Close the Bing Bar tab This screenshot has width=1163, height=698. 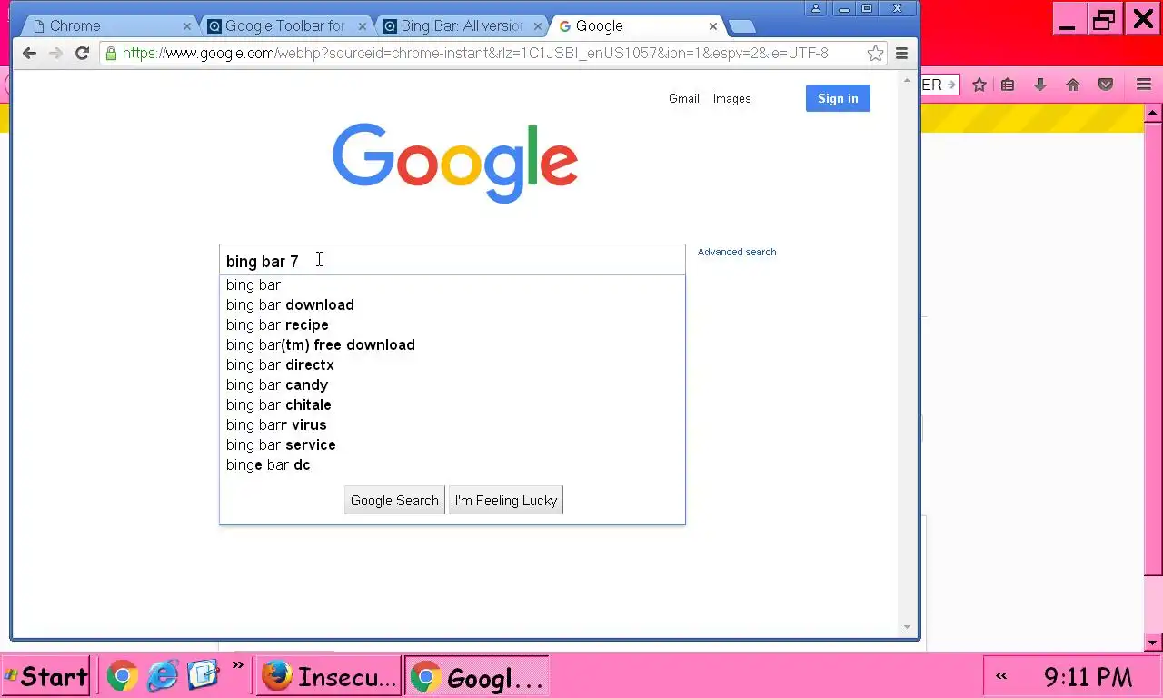(x=538, y=26)
